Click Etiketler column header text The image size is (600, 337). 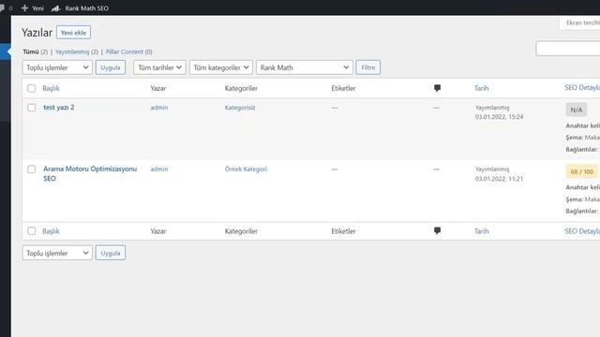coord(344,88)
